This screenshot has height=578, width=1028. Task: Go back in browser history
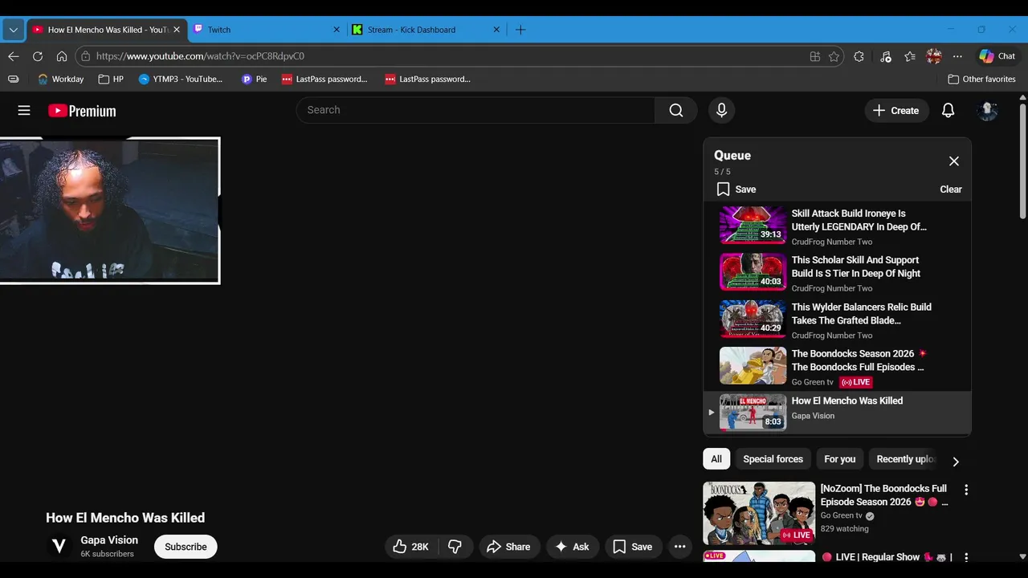click(14, 56)
